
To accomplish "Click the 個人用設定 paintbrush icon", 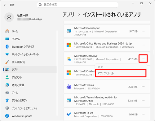I will [x=7, y=62].
